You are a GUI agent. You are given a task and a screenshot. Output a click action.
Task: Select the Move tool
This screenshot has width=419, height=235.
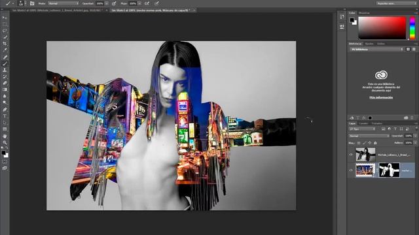pyautogui.click(x=5, y=18)
